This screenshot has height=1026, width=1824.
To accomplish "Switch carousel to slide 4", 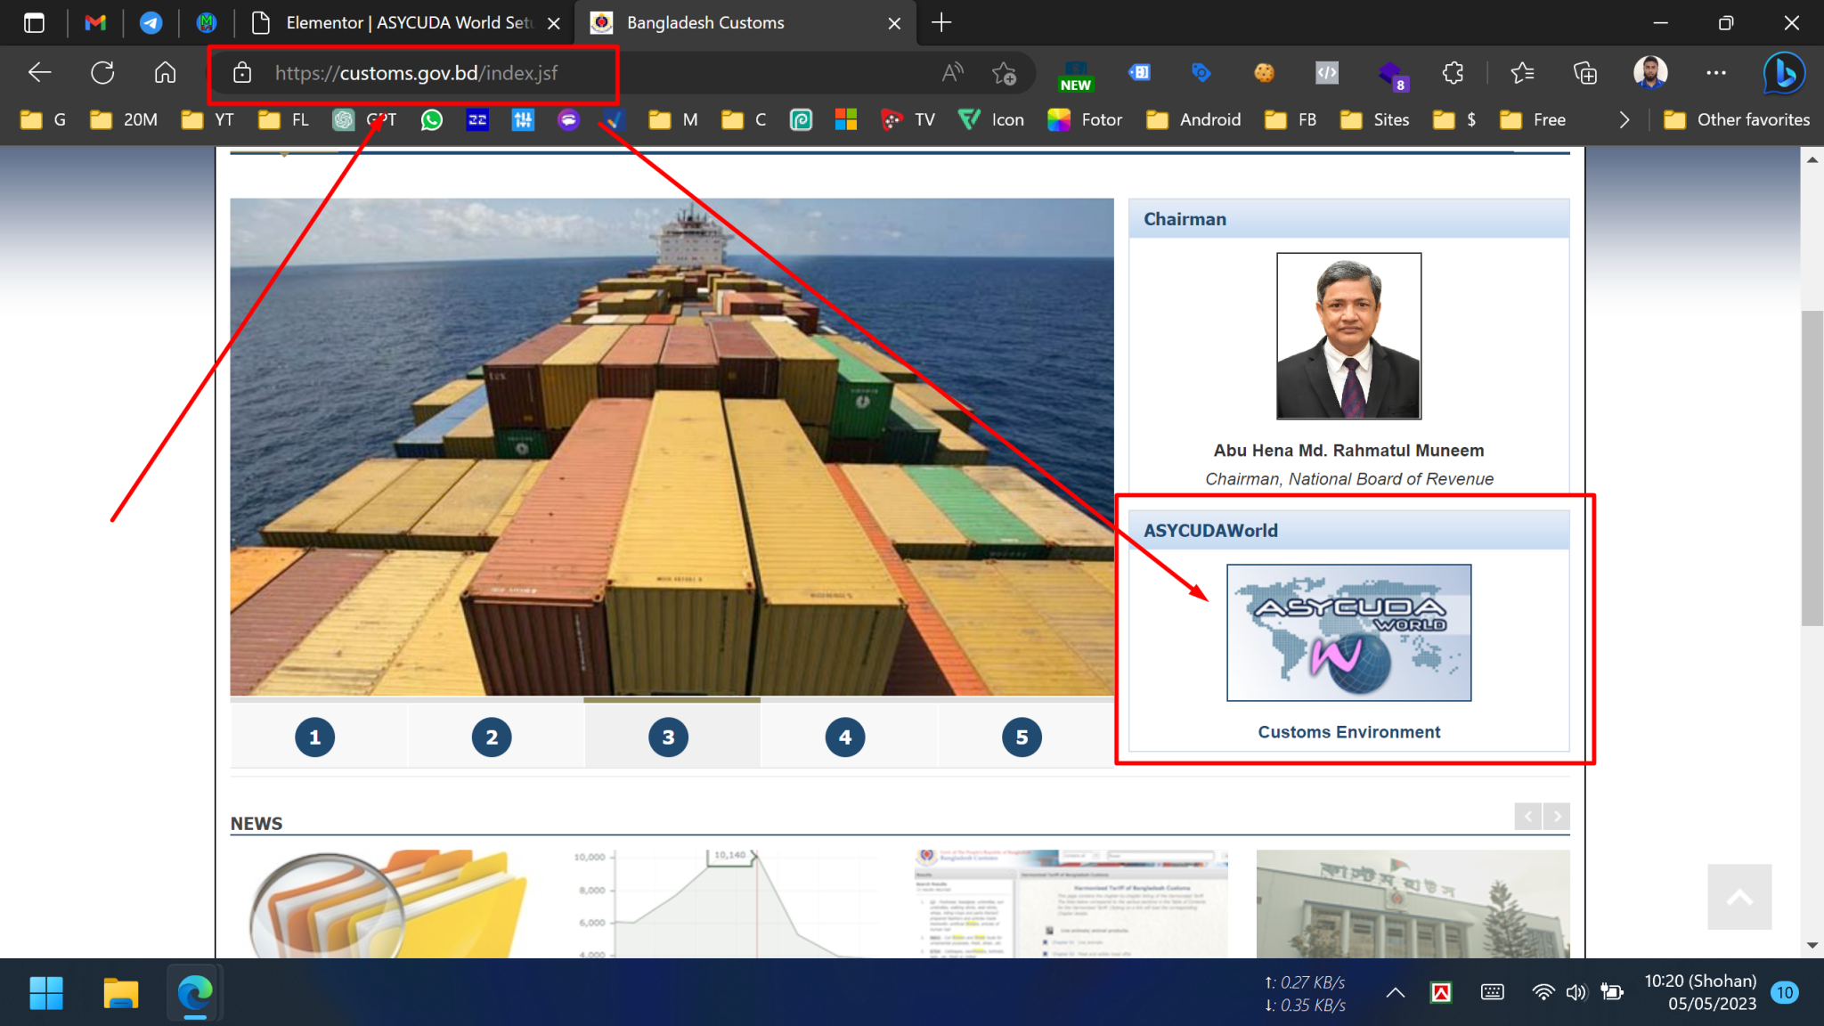I will click(844, 737).
